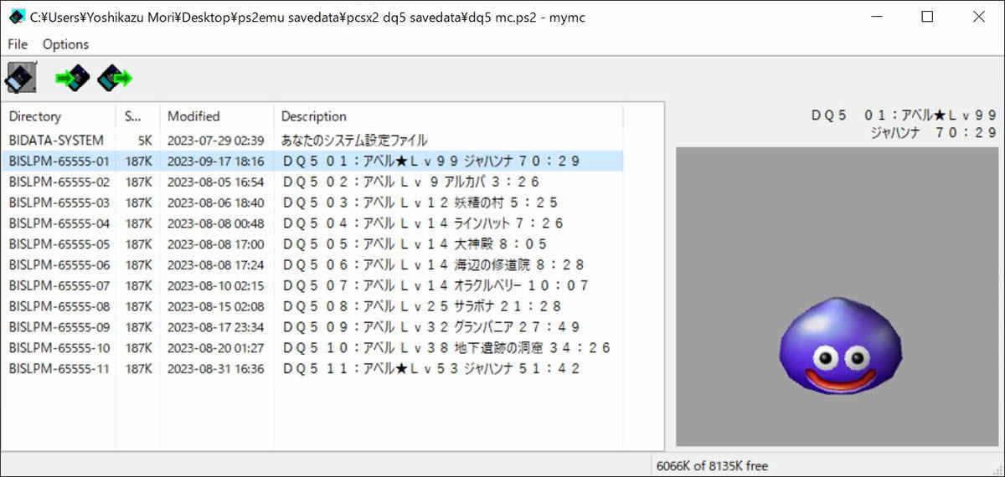
Task: Sort by the Size column header
Action: click(x=137, y=116)
